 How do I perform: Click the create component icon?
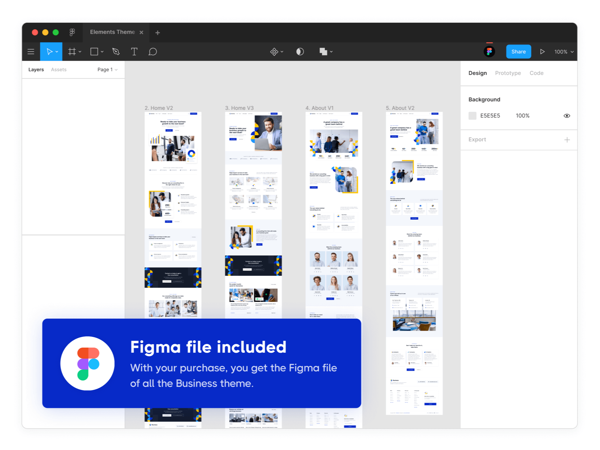click(274, 51)
